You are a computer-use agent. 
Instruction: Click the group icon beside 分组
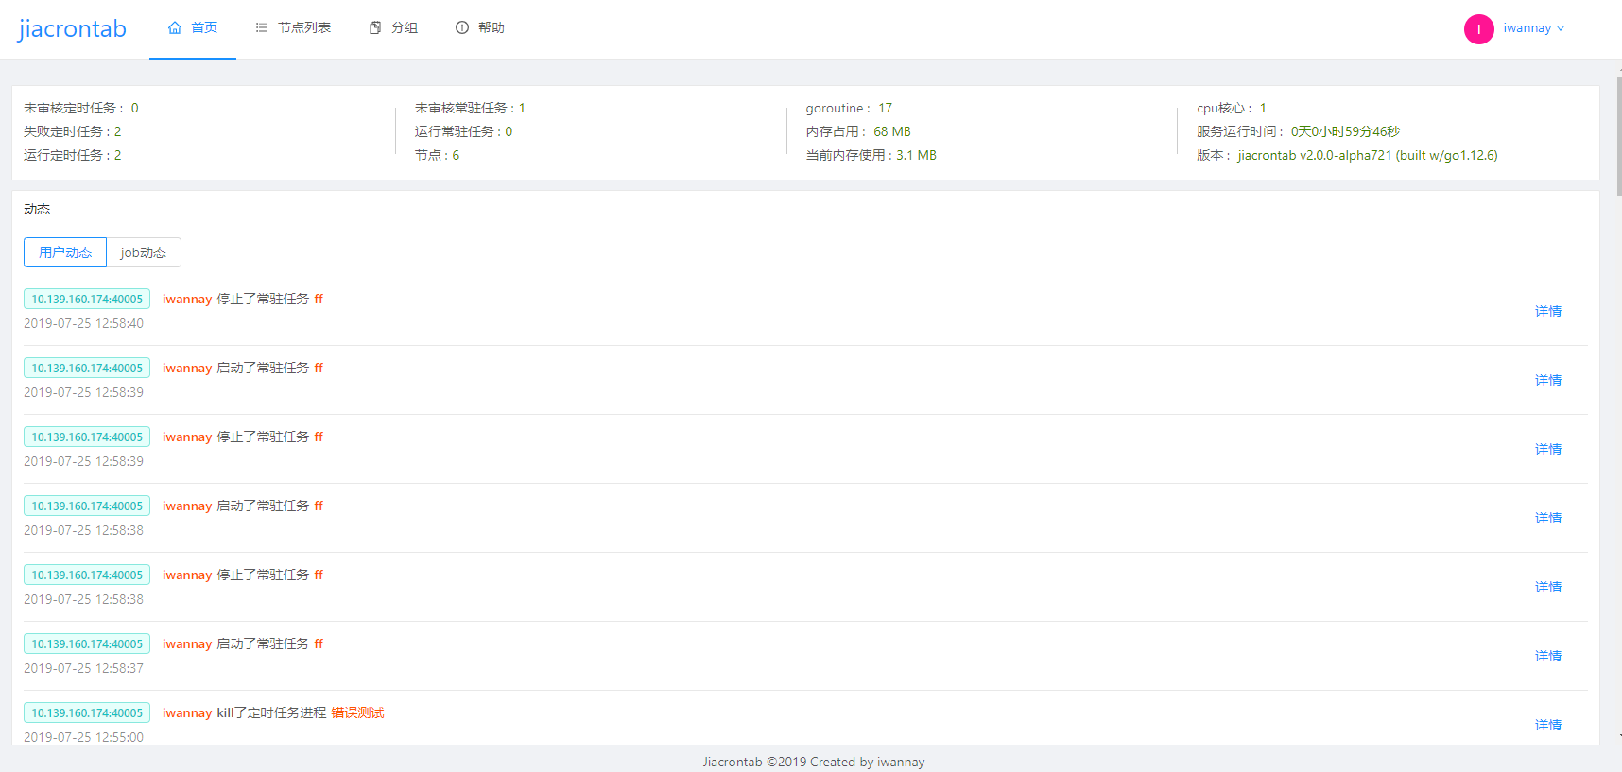tap(375, 28)
